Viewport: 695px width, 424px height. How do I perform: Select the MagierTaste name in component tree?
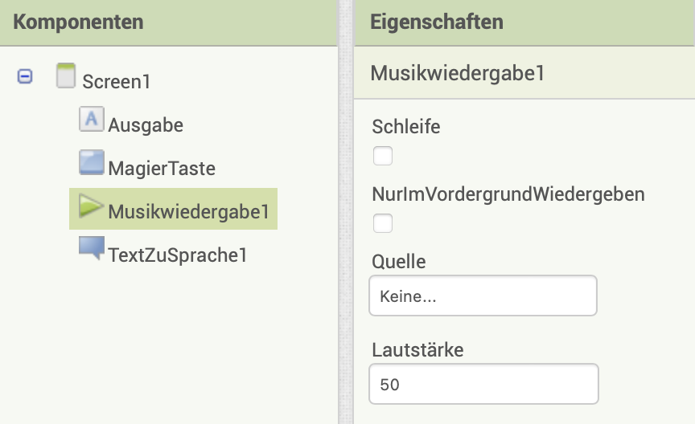[162, 169]
